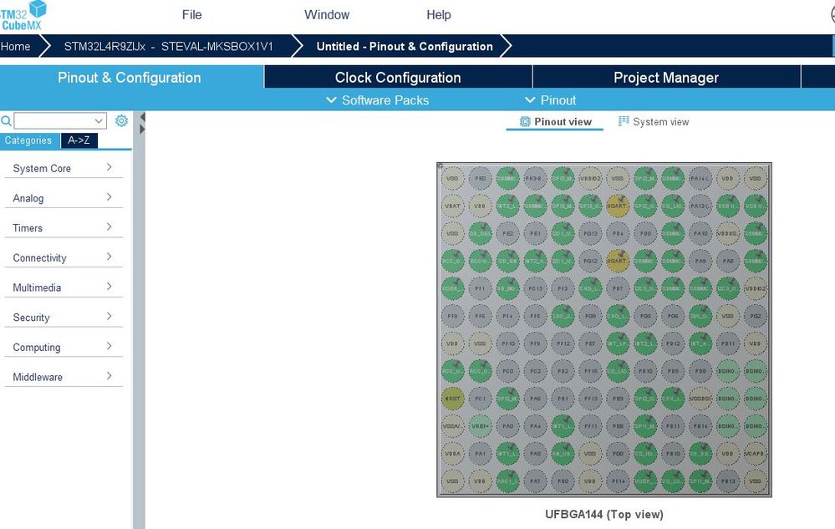Click the PD11 pin

point(728,343)
